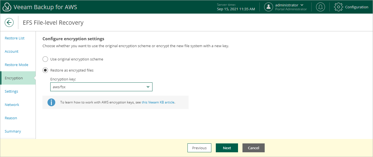This screenshot has height=157, width=373.
Task: Open this Veeam KB article link
Action: pyautogui.click(x=158, y=102)
